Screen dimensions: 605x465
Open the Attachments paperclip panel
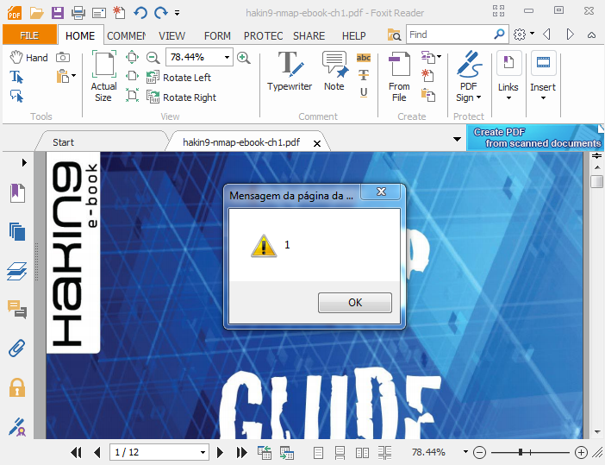tap(17, 349)
